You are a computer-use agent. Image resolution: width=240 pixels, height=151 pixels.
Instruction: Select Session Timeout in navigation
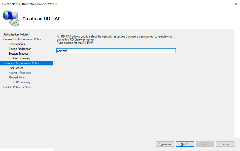point(18,54)
